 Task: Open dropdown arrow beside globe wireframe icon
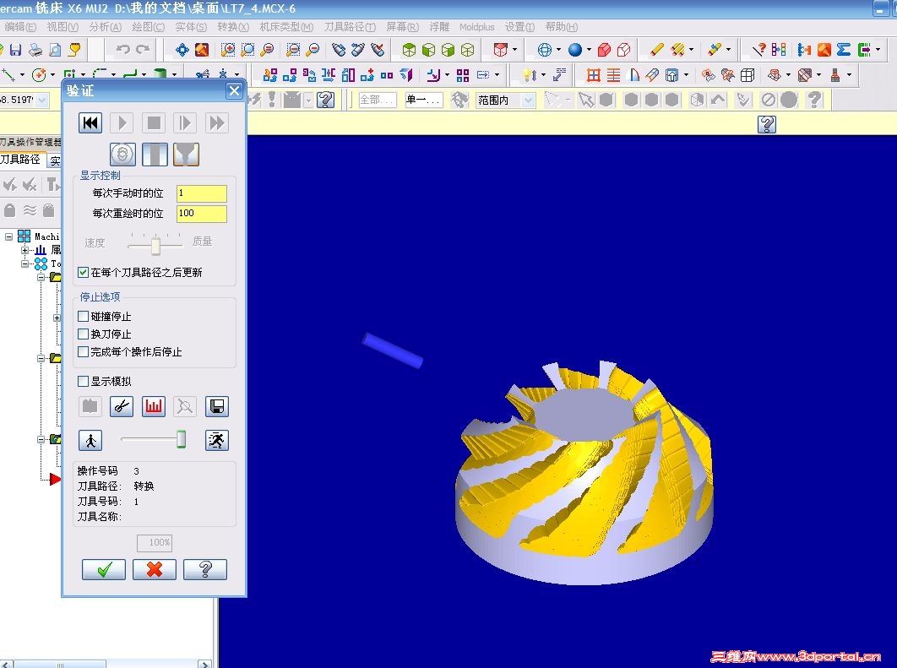coord(558,50)
